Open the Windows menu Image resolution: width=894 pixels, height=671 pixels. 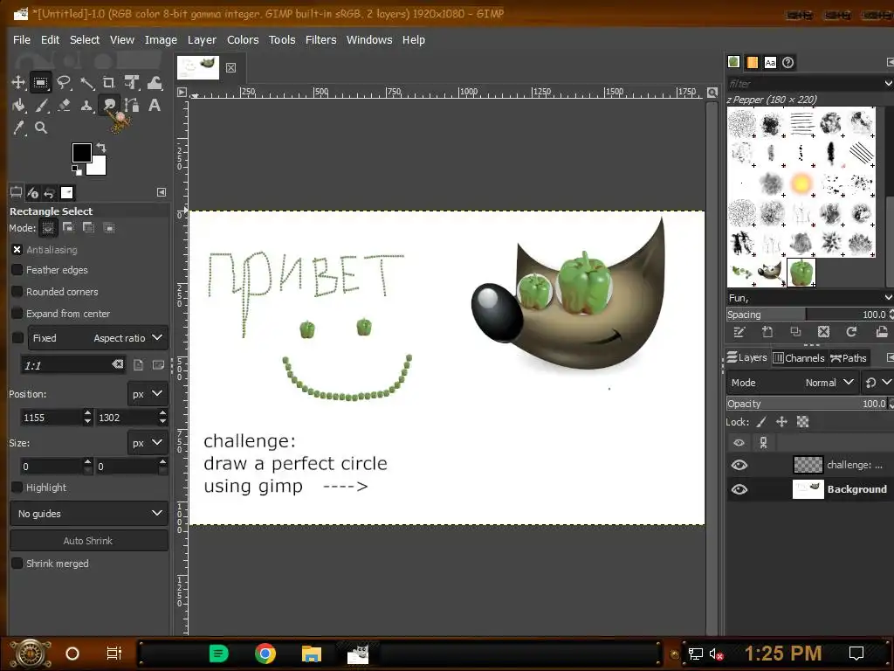click(x=369, y=40)
